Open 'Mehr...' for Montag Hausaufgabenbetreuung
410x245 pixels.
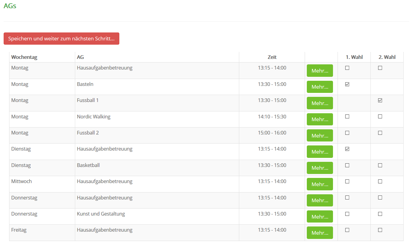[x=320, y=71]
